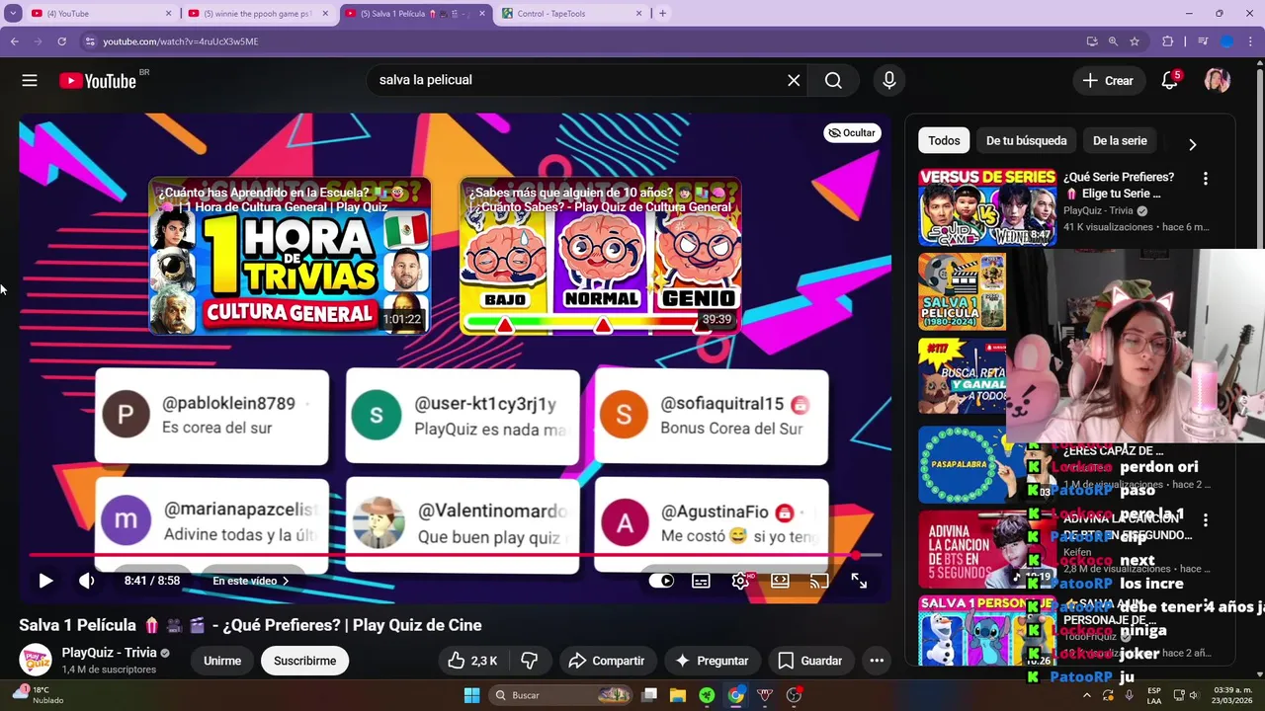Open OBS Studio from the taskbar
1265x711 pixels.
(794, 695)
